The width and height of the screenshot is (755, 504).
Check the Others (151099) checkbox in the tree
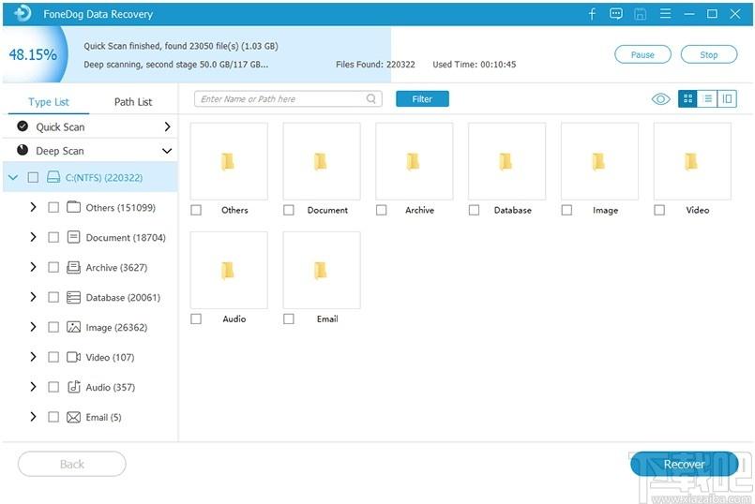point(53,207)
